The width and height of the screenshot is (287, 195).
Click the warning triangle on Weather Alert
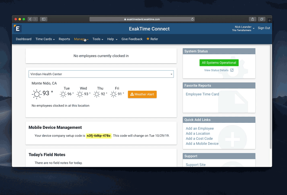132,94
